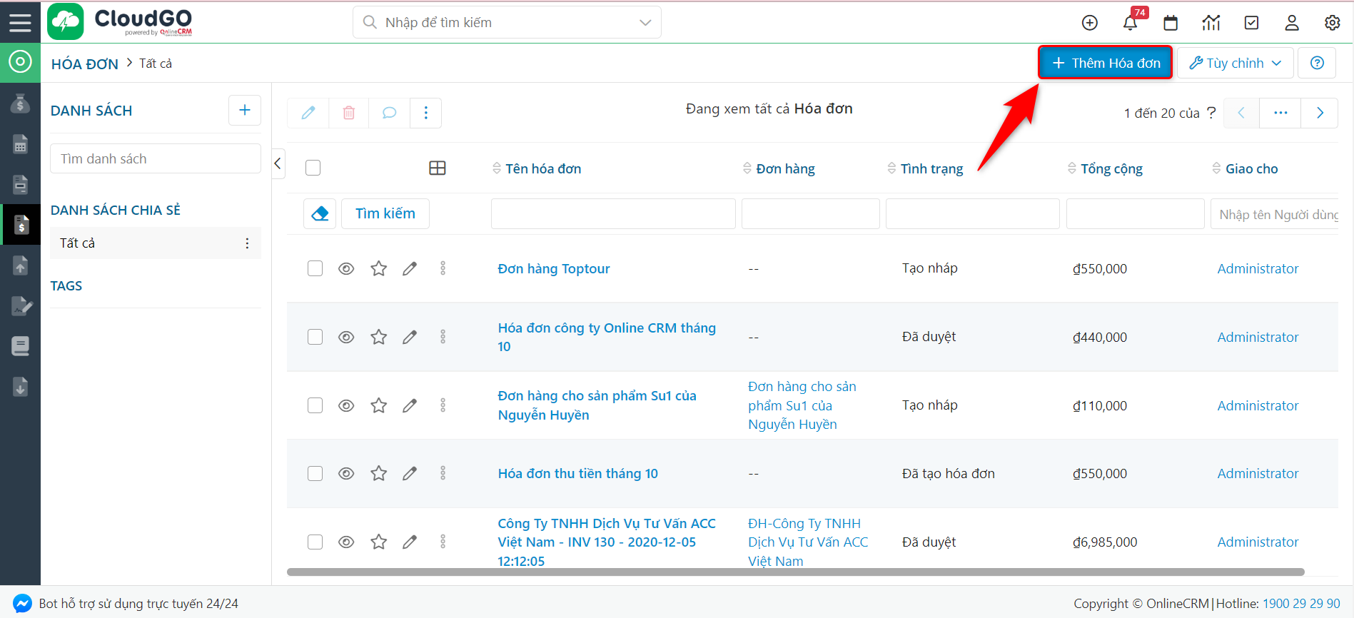The height and width of the screenshot is (618, 1354).
Task: Toggle the select-all header checkbox
Action: 313,168
